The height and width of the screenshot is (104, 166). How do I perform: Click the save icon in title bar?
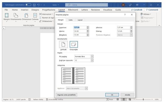[x=34, y=5]
